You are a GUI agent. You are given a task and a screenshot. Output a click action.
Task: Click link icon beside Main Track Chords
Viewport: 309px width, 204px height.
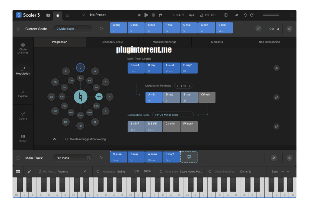pyautogui.click(x=276, y=68)
